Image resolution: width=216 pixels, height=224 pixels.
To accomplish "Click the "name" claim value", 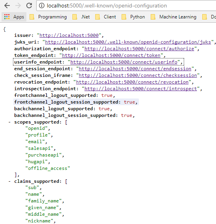I will click(x=34, y=194).
